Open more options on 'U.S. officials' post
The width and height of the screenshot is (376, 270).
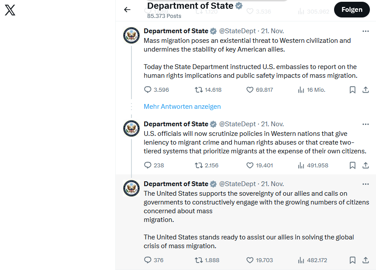tap(366, 124)
